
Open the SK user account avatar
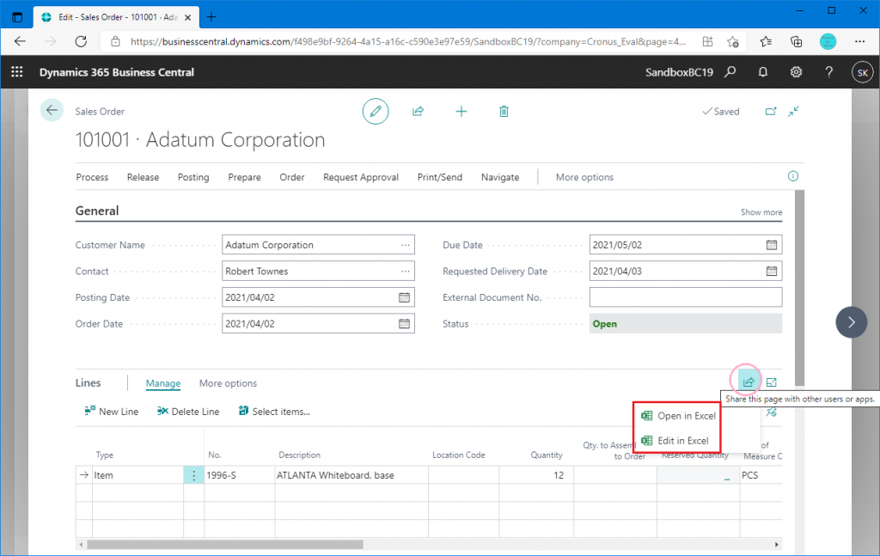point(863,72)
